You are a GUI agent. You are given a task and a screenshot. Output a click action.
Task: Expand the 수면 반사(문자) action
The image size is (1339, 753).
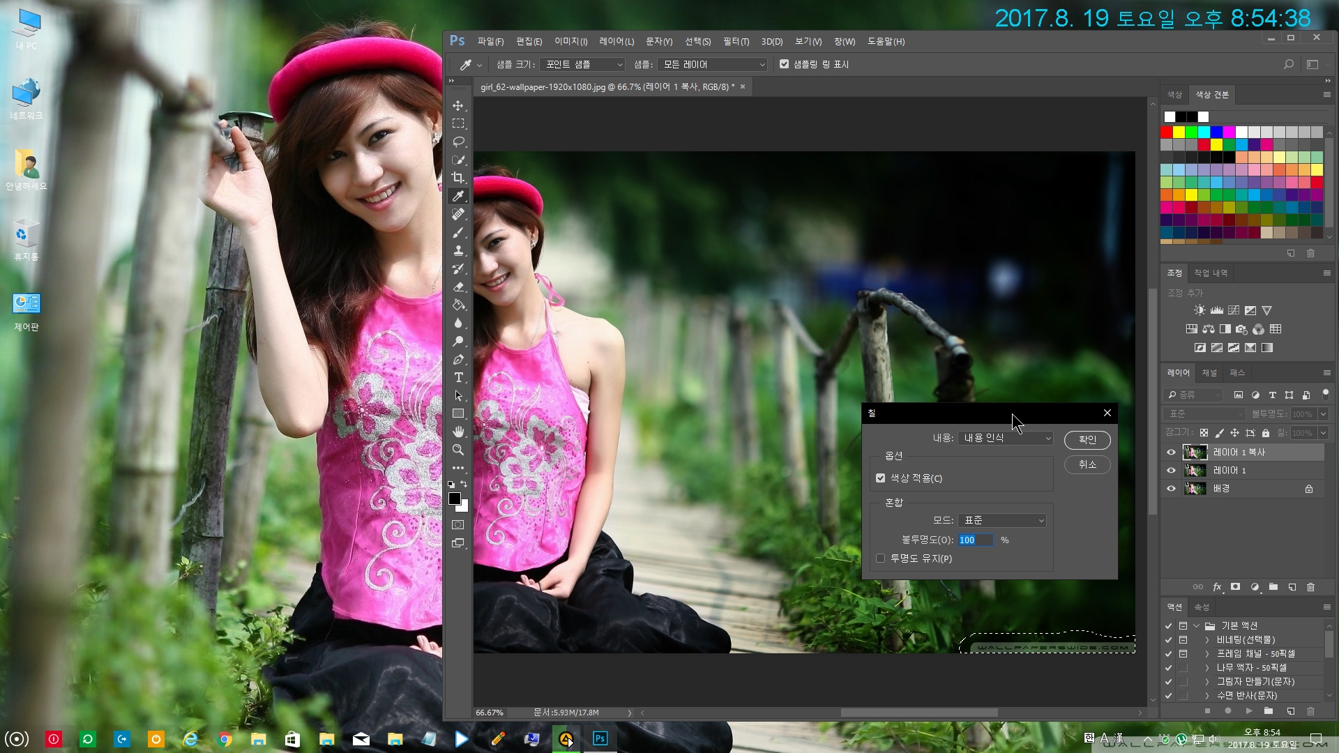click(x=1207, y=696)
